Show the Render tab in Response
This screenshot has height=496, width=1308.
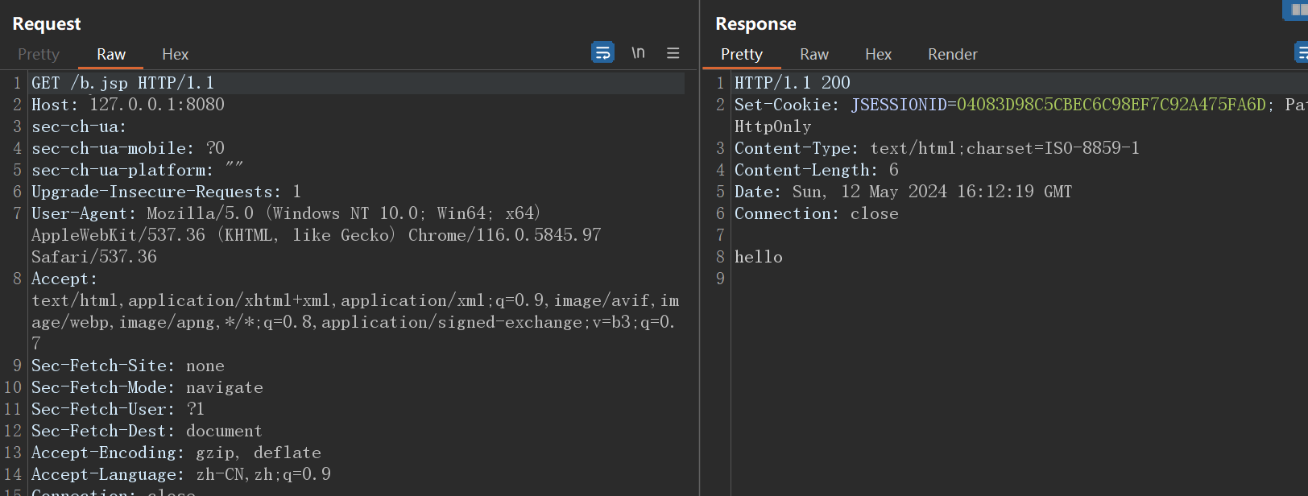952,54
